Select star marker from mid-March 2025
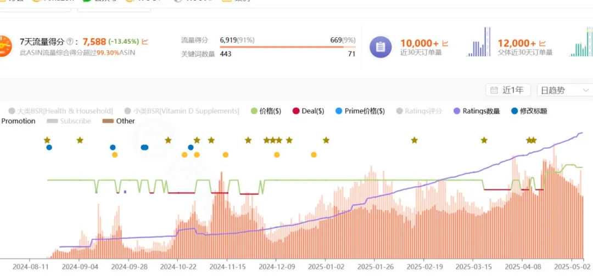 (x=484, y=140)
